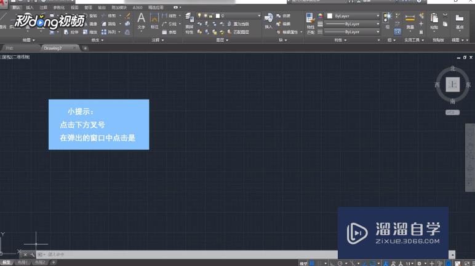Open the 默认 ribbon tab

click(16, 7)
